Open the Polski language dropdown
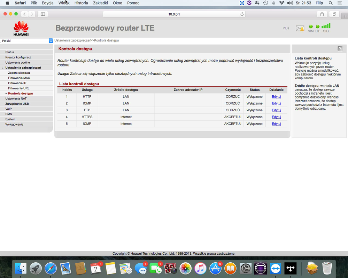This screenshot has width=348, height=278. click(x=26, y=41)
